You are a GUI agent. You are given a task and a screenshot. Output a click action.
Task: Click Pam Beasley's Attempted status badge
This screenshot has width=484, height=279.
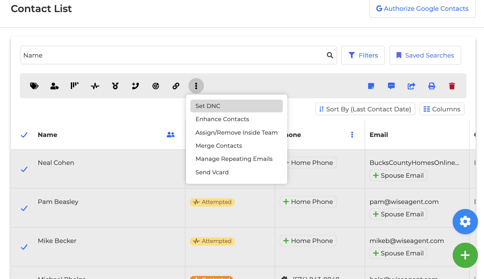tap(212, 202)
